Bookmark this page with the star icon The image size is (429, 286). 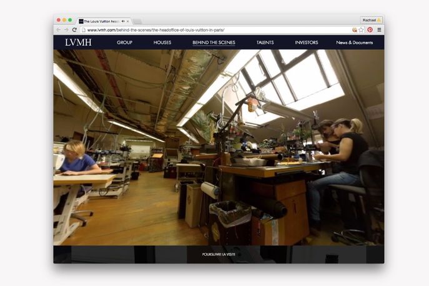pyautogui.click(x=361, y=29)
